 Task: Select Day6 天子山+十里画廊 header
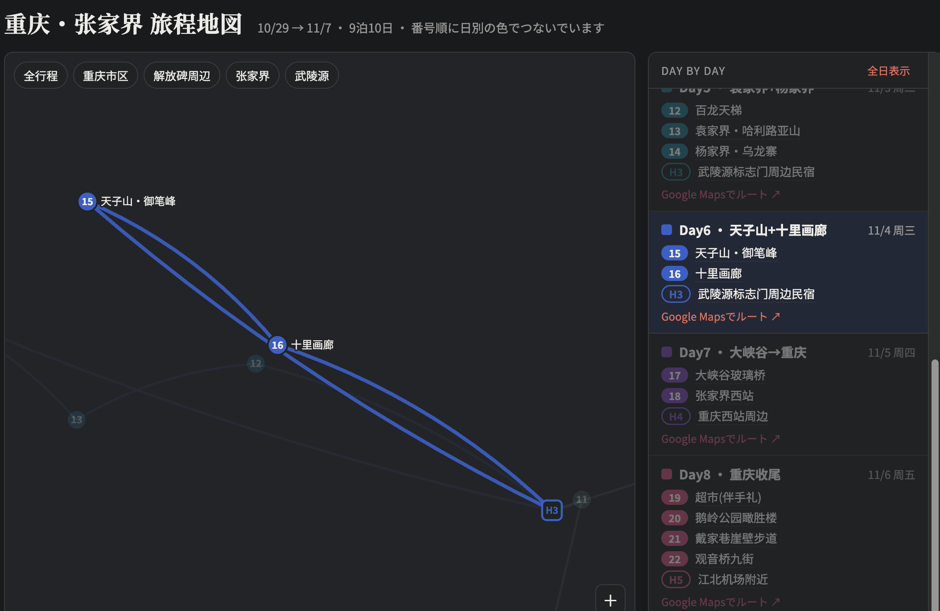tap(788, 230)
